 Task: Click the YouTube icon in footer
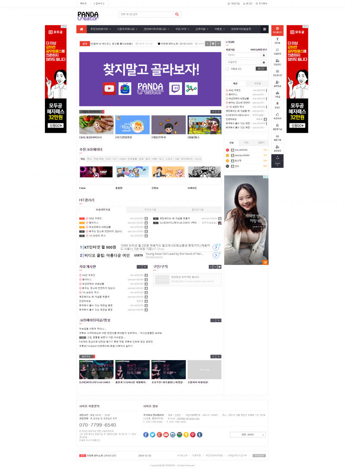(166, 435)
